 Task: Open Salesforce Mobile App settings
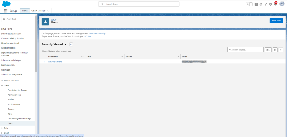(10, 60)
